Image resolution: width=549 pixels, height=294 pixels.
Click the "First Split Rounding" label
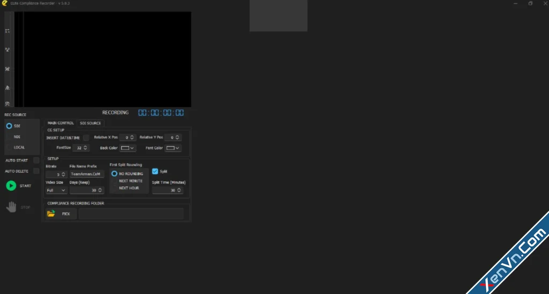pyautogui.click(x=125, y=165)
